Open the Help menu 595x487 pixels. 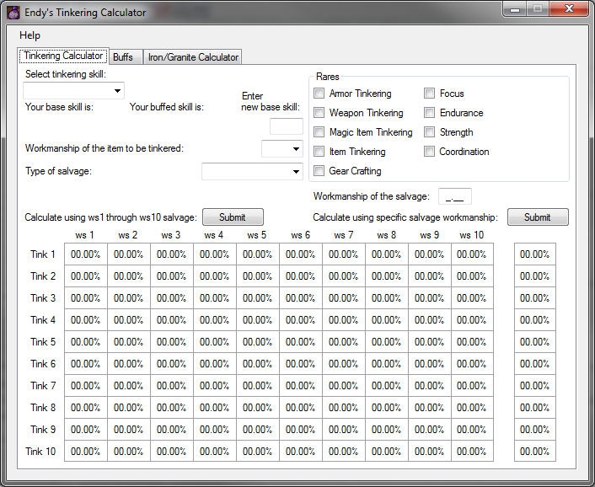pyautogui.click(x=29, y=35)
